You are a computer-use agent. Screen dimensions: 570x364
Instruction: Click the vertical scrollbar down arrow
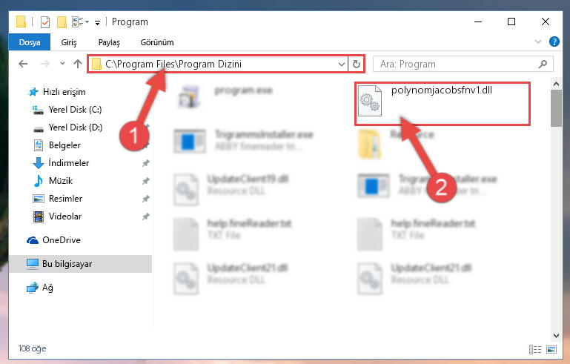tap(556, 335)
